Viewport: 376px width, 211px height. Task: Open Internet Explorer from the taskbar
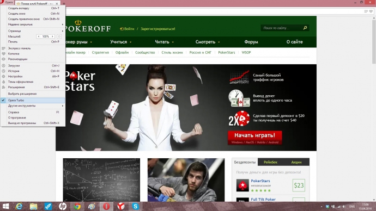pyautogui.click(x=19, y=206)
